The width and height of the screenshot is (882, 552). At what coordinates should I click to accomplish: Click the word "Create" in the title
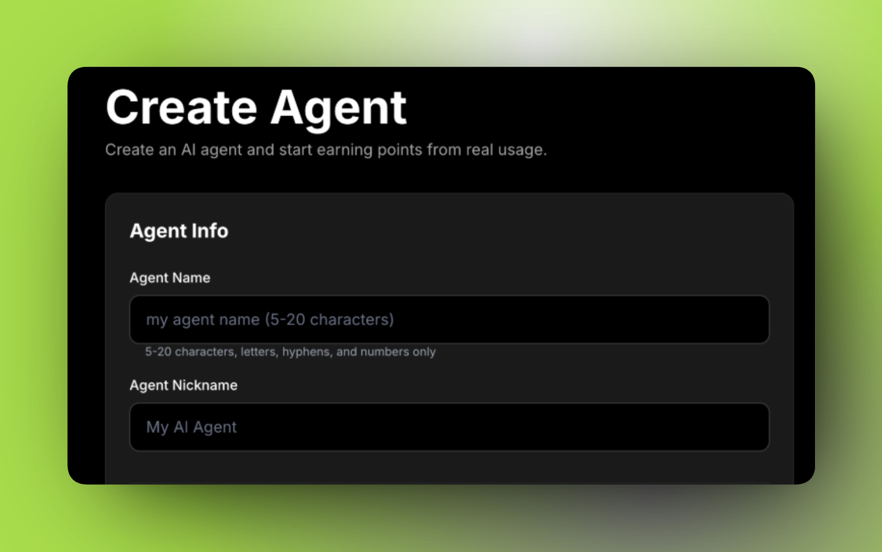[182, 108]
